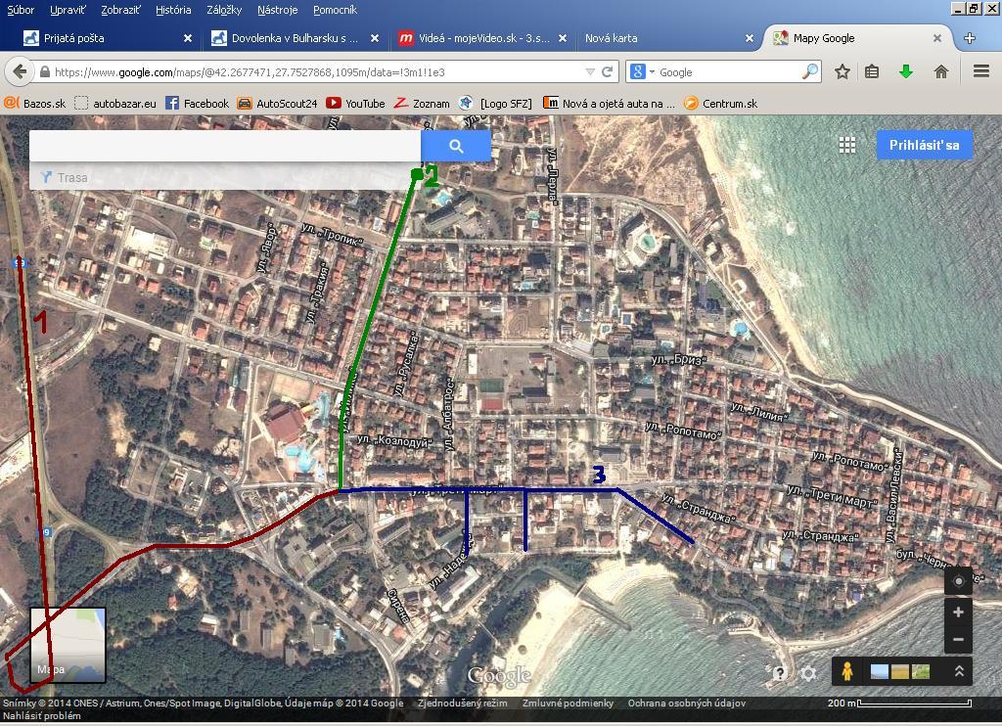
Task: Open the map help question mark
Action: [x=779, y=673]
